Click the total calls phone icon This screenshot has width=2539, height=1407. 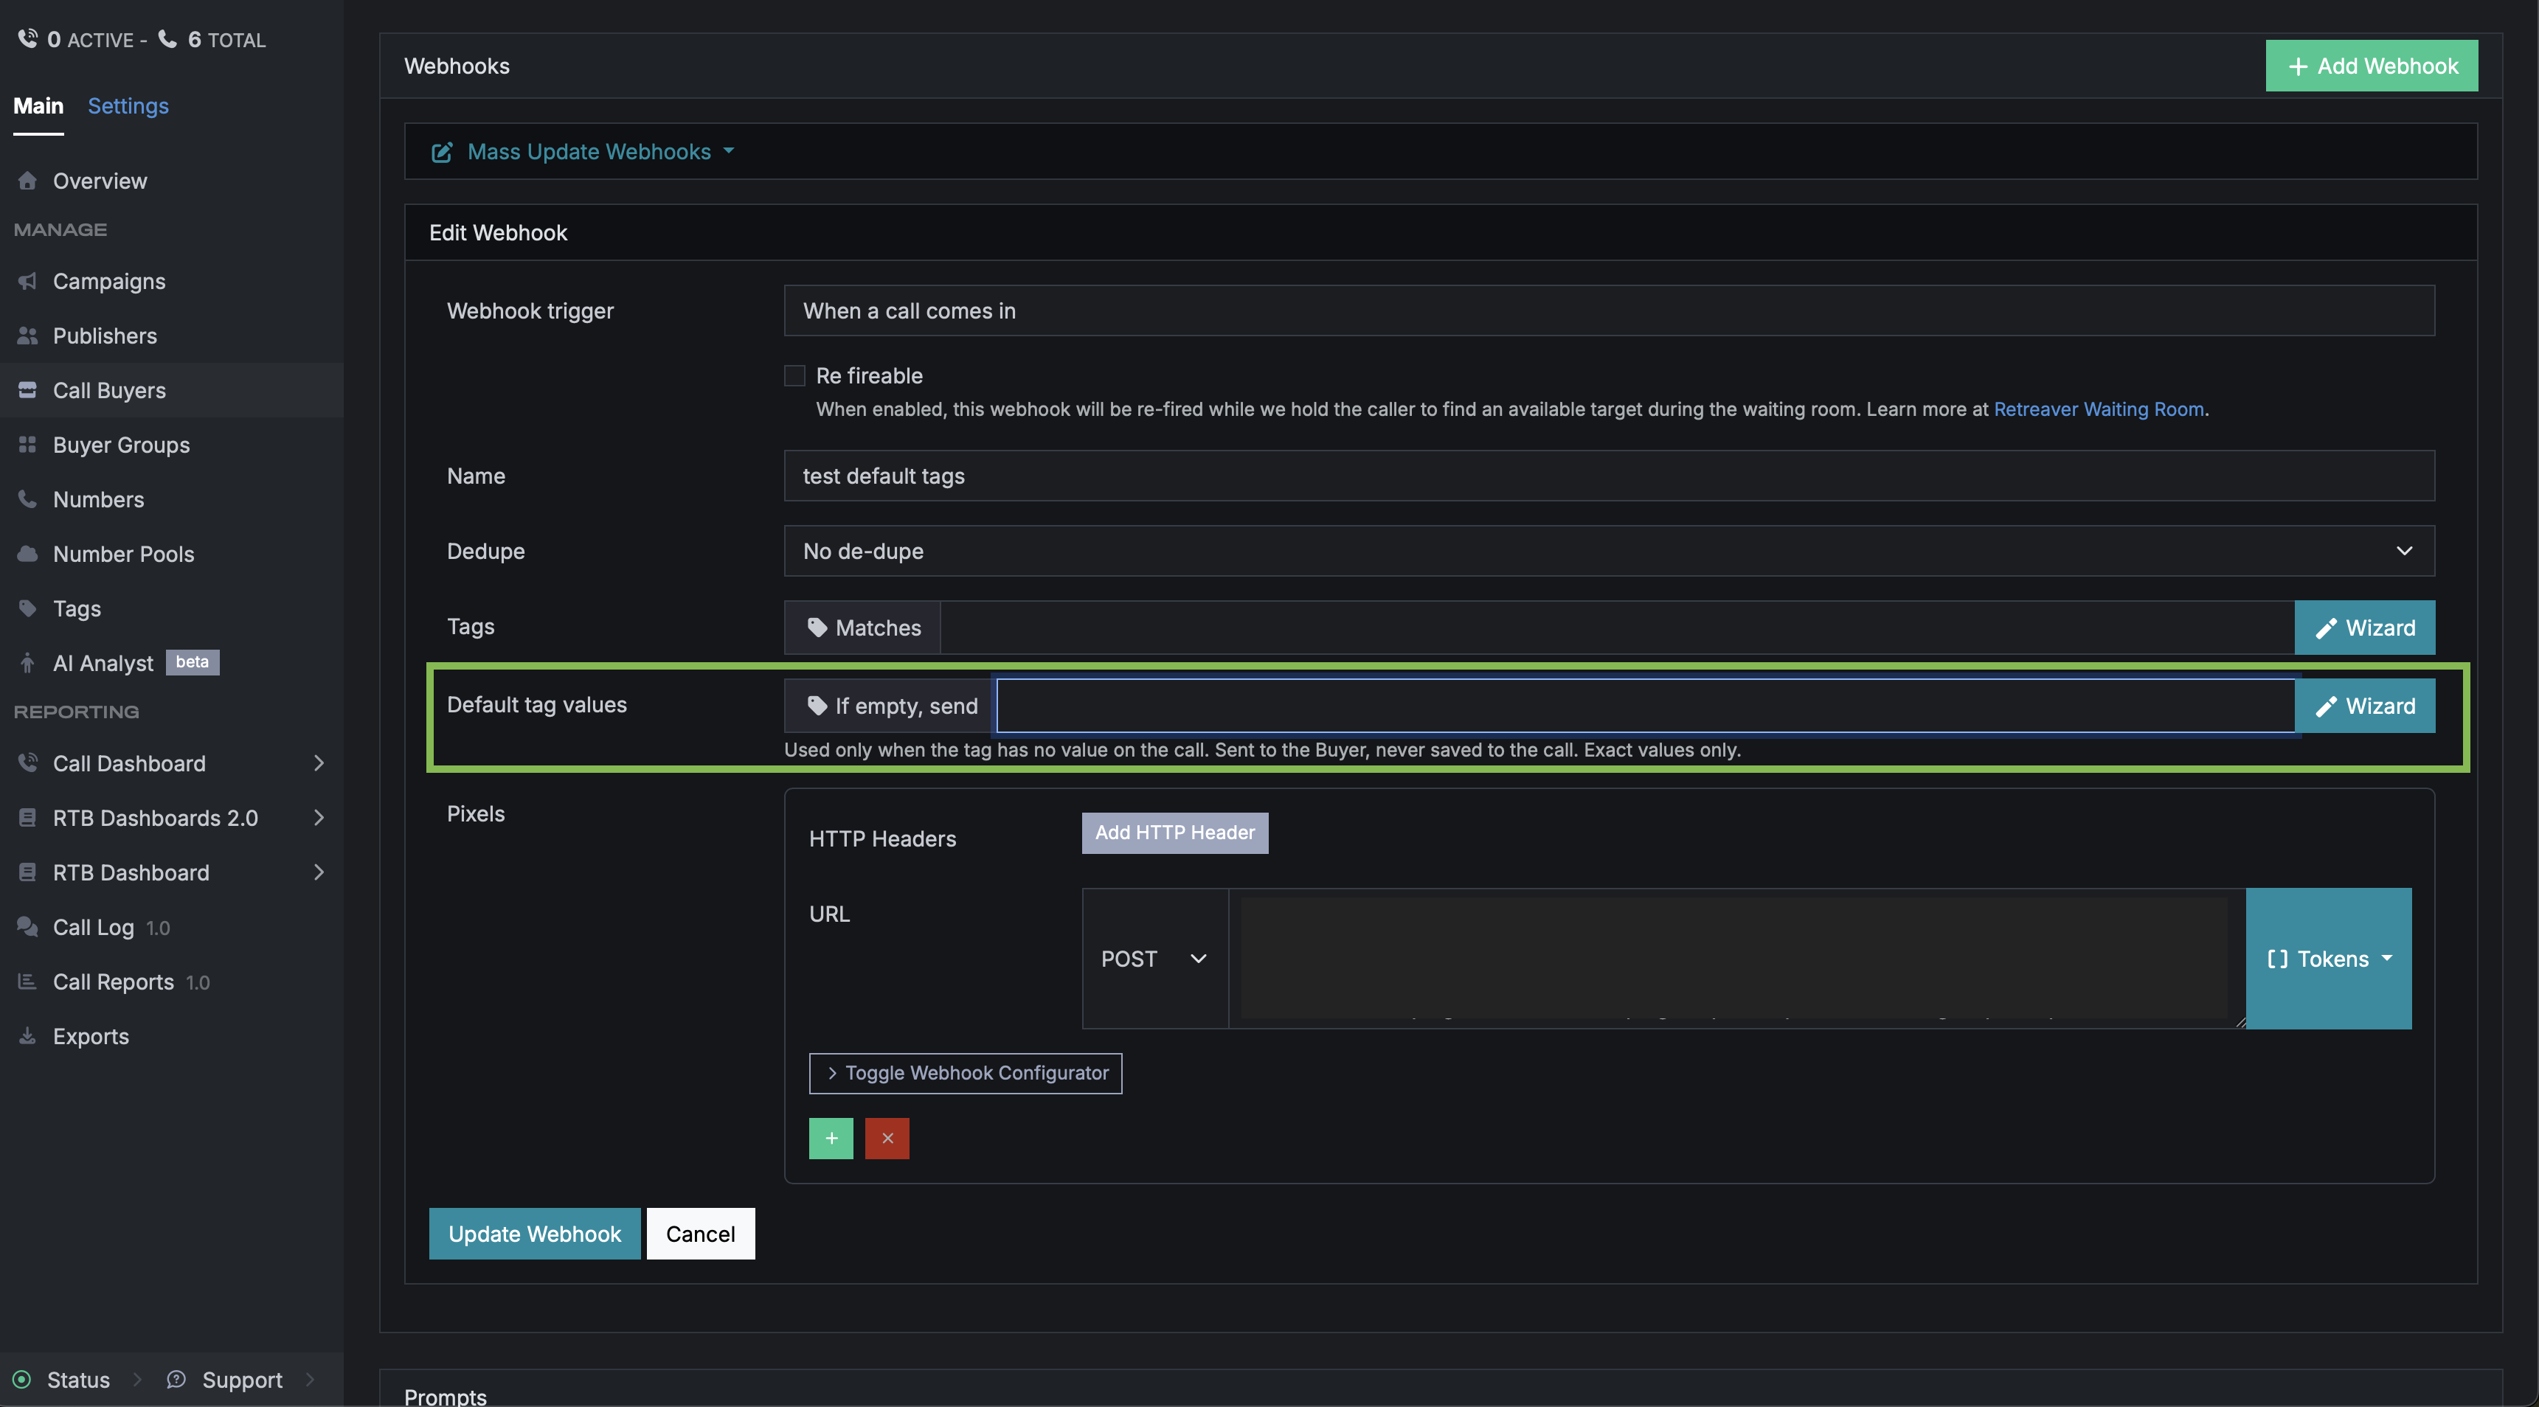point(167,38)
